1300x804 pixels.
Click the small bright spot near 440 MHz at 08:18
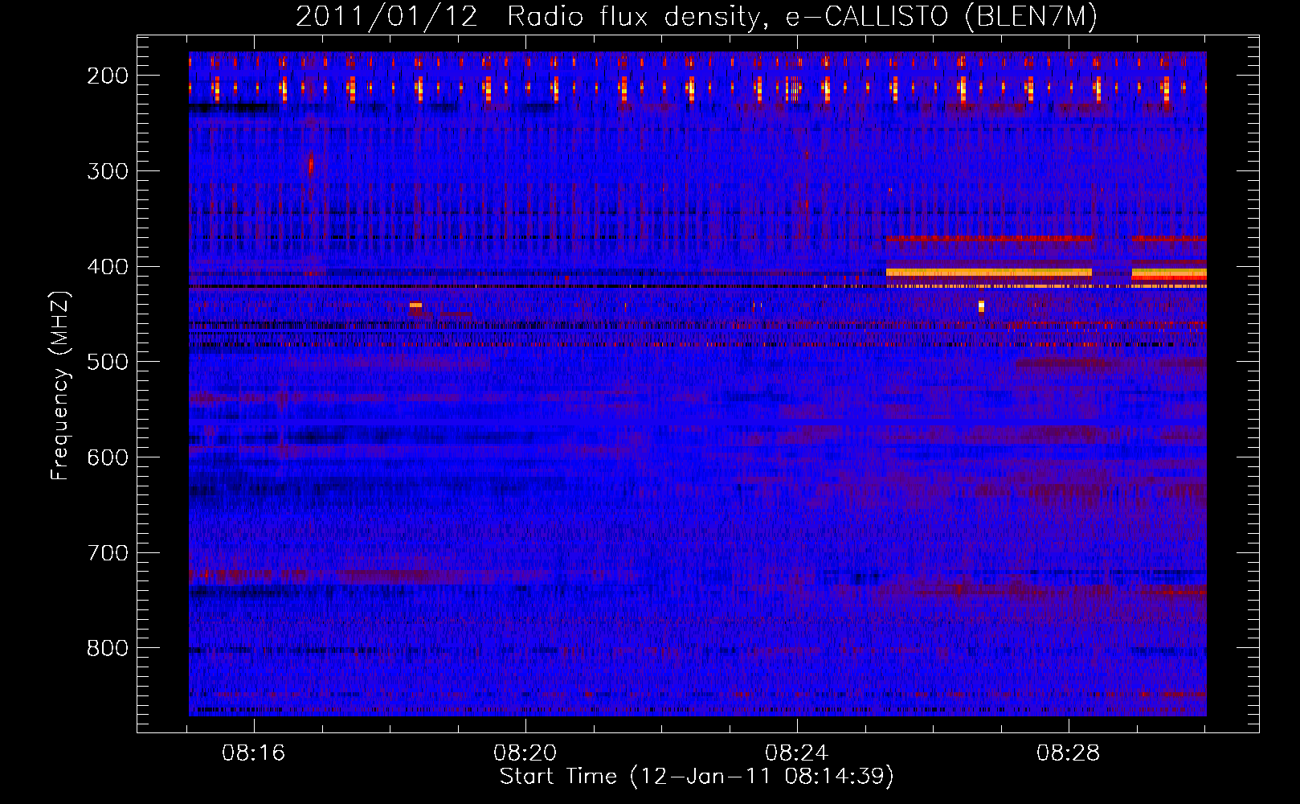[415, 305]
